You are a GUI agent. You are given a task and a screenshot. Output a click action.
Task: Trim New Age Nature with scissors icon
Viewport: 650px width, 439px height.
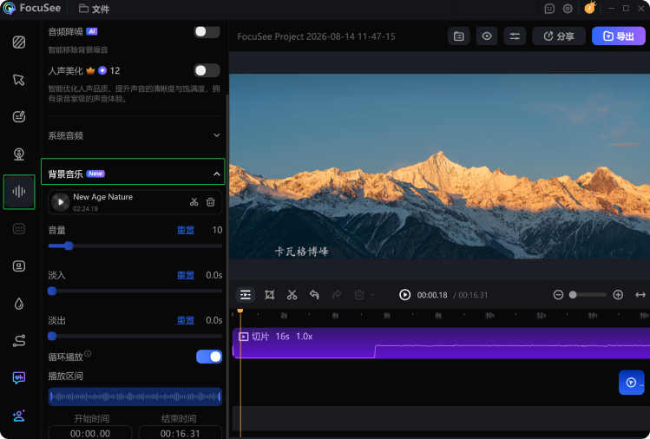[x=194, y=202]
